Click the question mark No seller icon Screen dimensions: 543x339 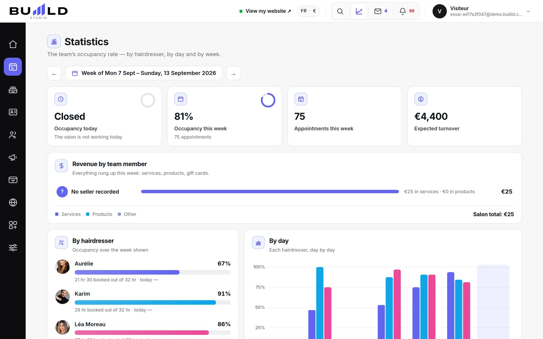62,192
